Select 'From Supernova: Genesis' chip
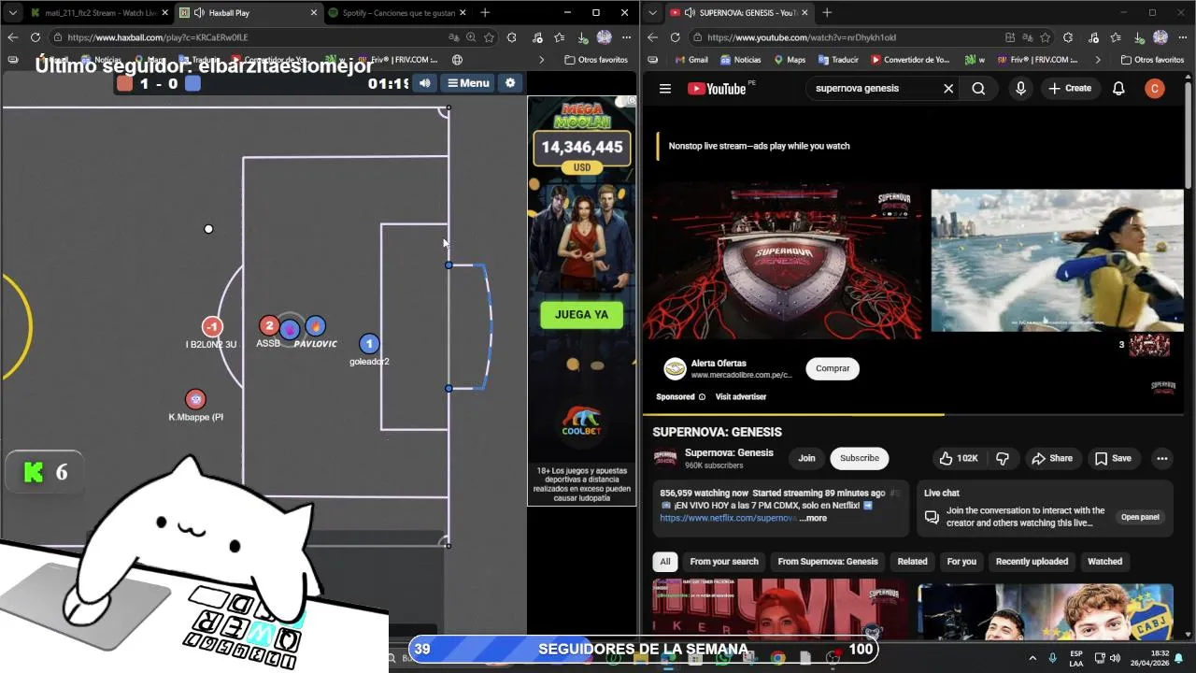 pos(828,562)
